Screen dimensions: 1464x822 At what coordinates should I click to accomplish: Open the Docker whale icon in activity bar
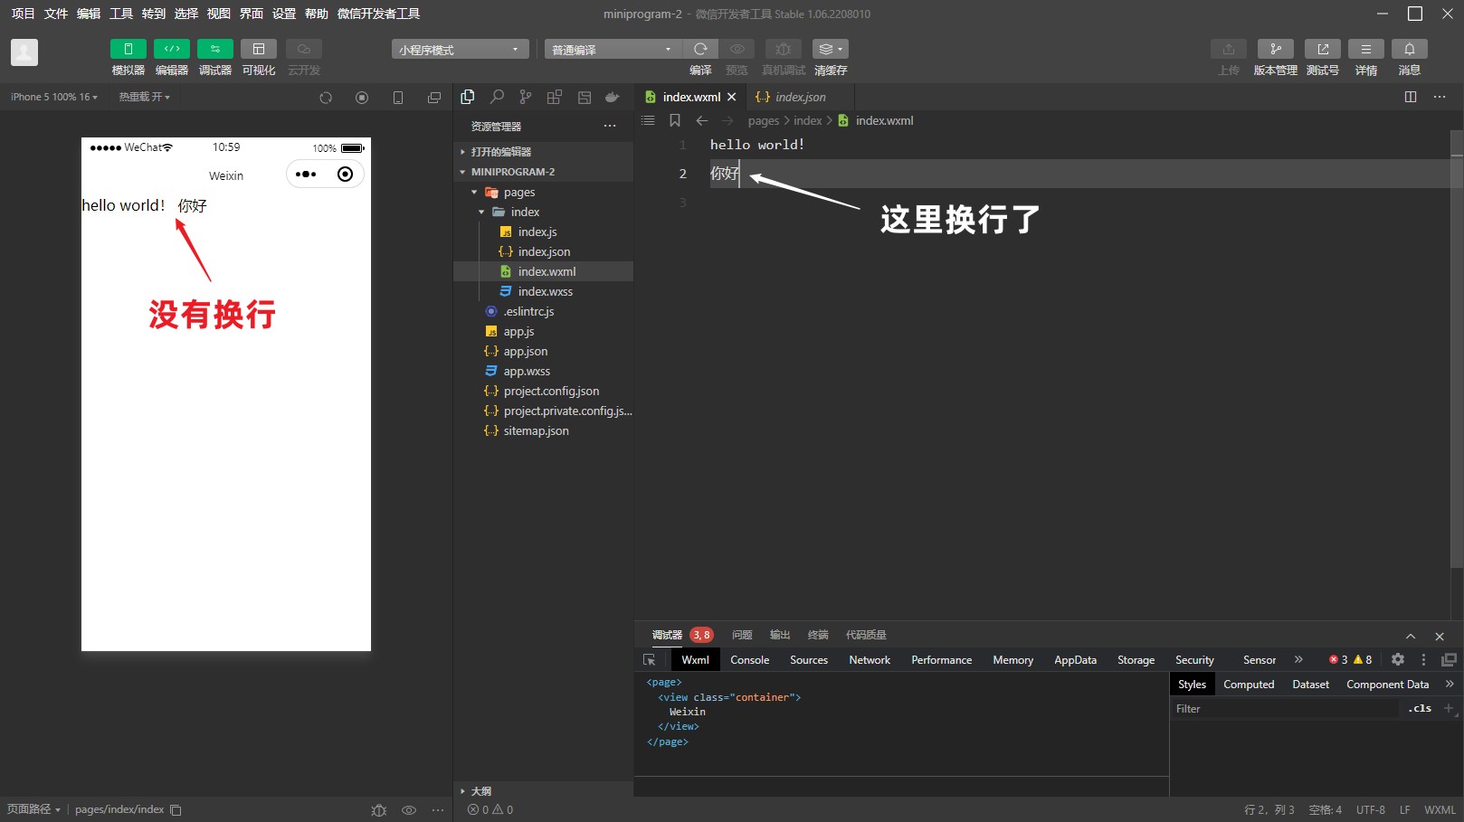[x=613, y=97]
